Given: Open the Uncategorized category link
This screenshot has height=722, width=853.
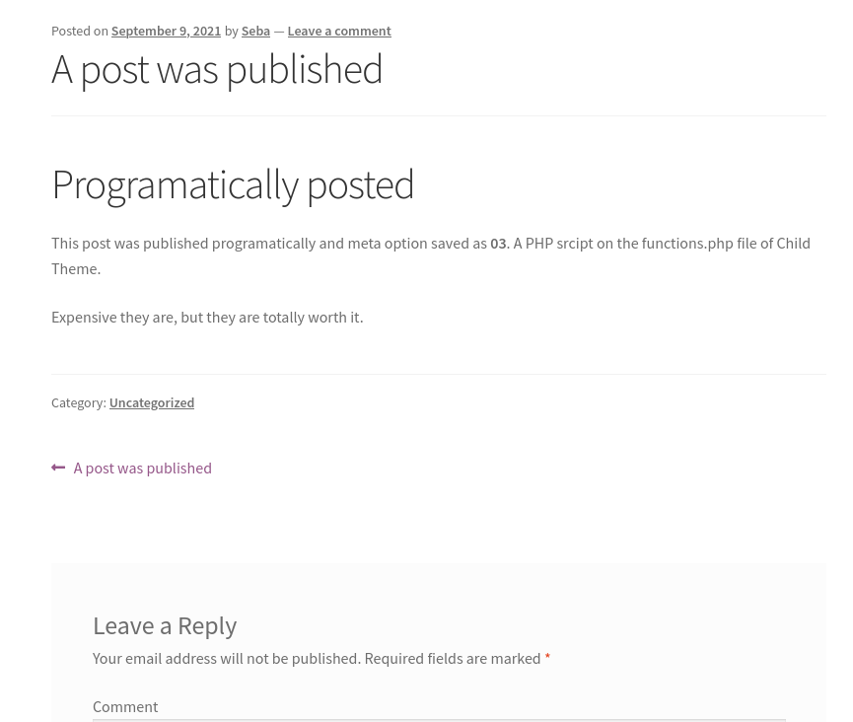Looking at the screenshot, I should point(152,402).
